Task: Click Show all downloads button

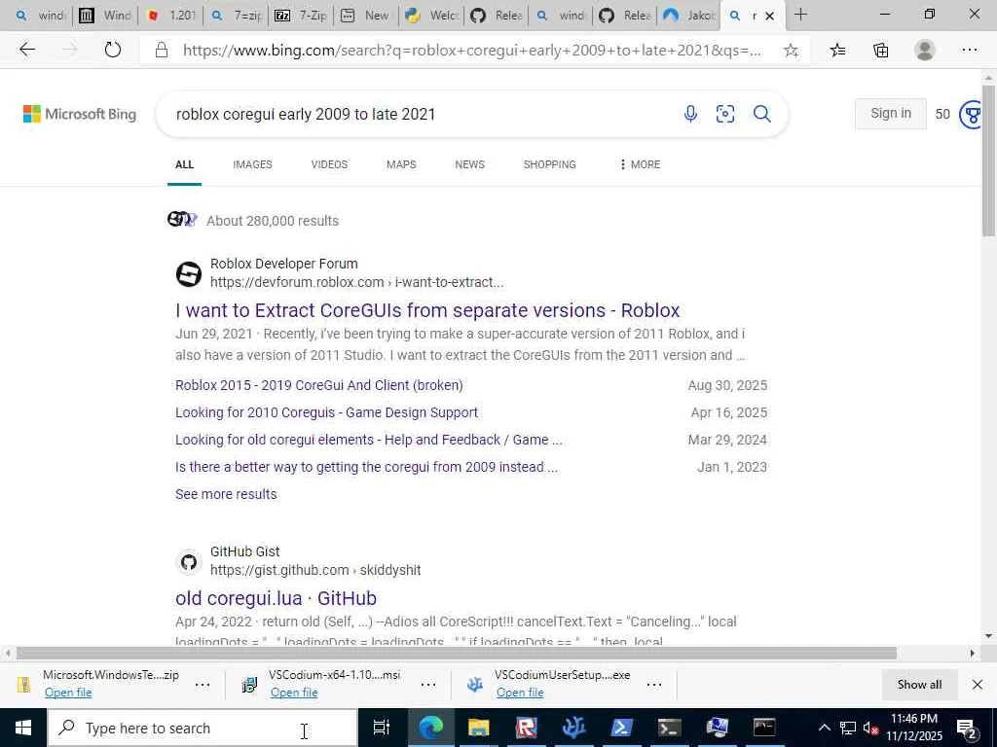Action: click(919, 685)
